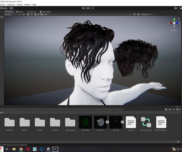Select the unity_fbx_ImportI... document asset
Viewport: 182px width, 152px height.
point(161,122)
